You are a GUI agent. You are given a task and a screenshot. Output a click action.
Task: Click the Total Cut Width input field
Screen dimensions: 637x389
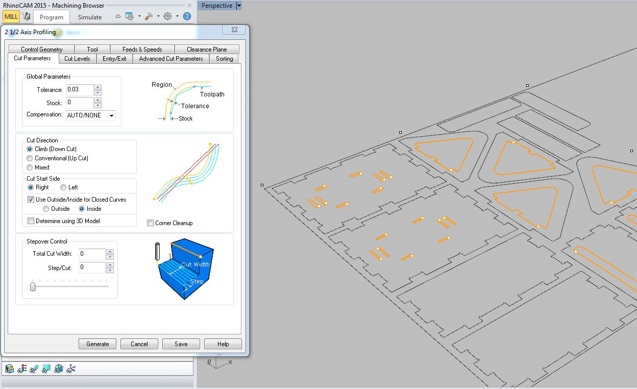92,254
